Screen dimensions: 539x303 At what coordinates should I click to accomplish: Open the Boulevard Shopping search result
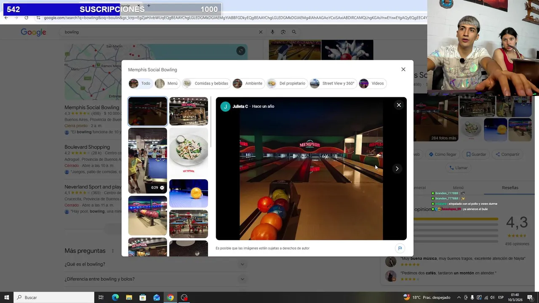tap(87, 147)
